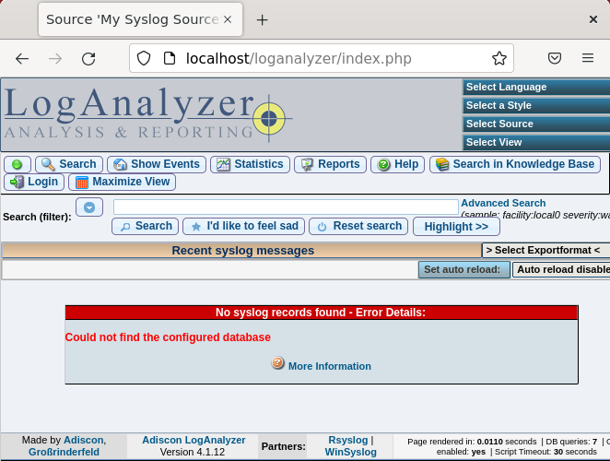Open the Reports menu item
610x461 pixels.
[330, 164]
